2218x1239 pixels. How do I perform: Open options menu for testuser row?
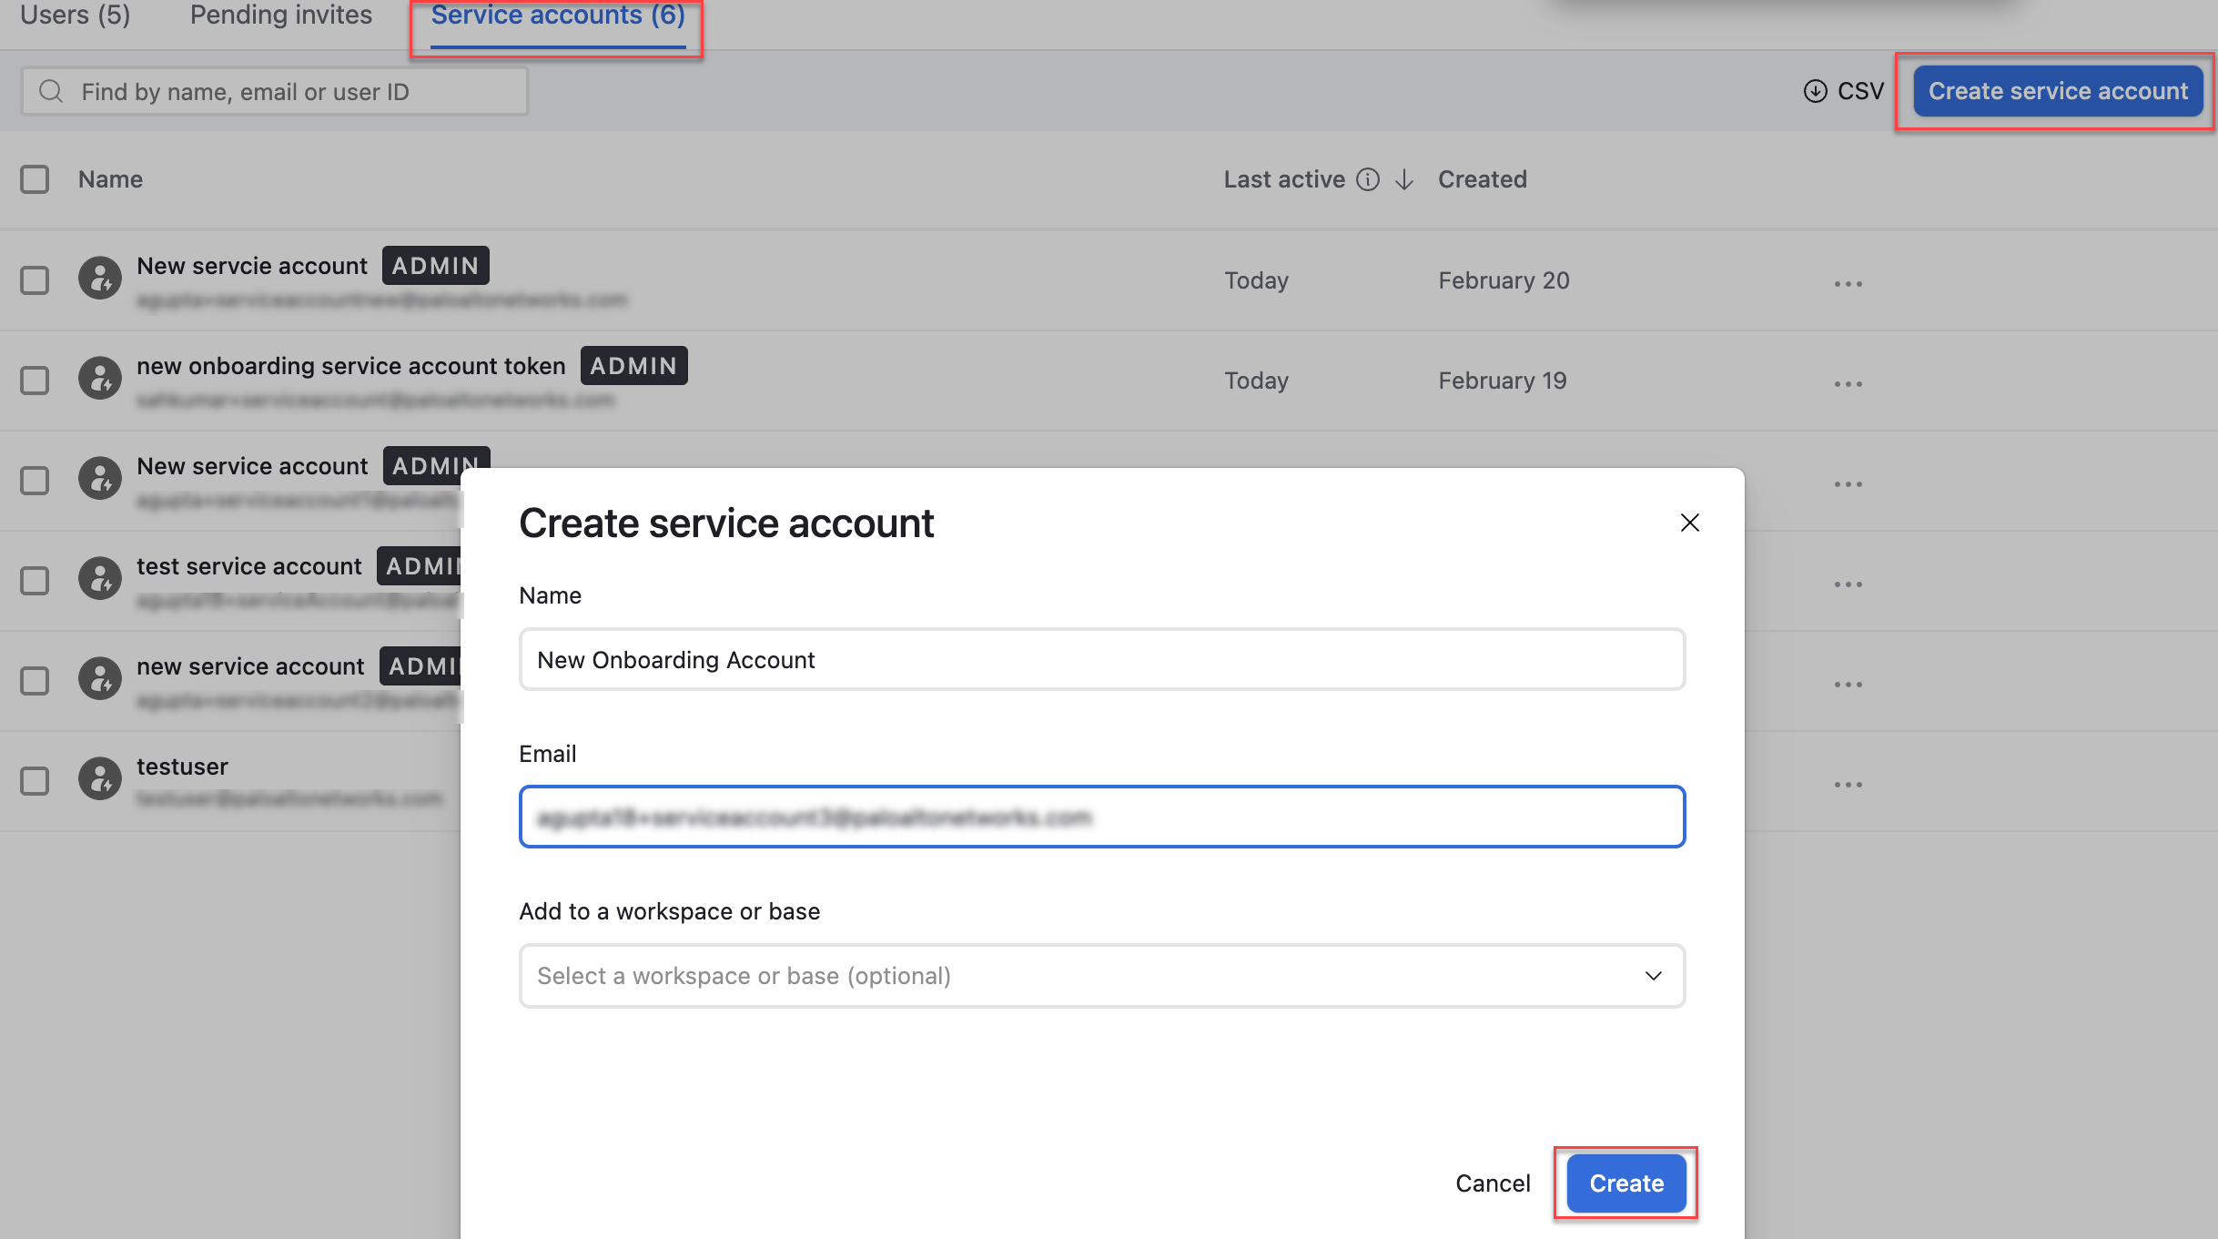pyautogui.click(x=1848, y=784)
